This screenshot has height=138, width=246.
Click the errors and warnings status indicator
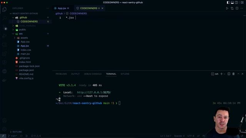coord(36,136)
